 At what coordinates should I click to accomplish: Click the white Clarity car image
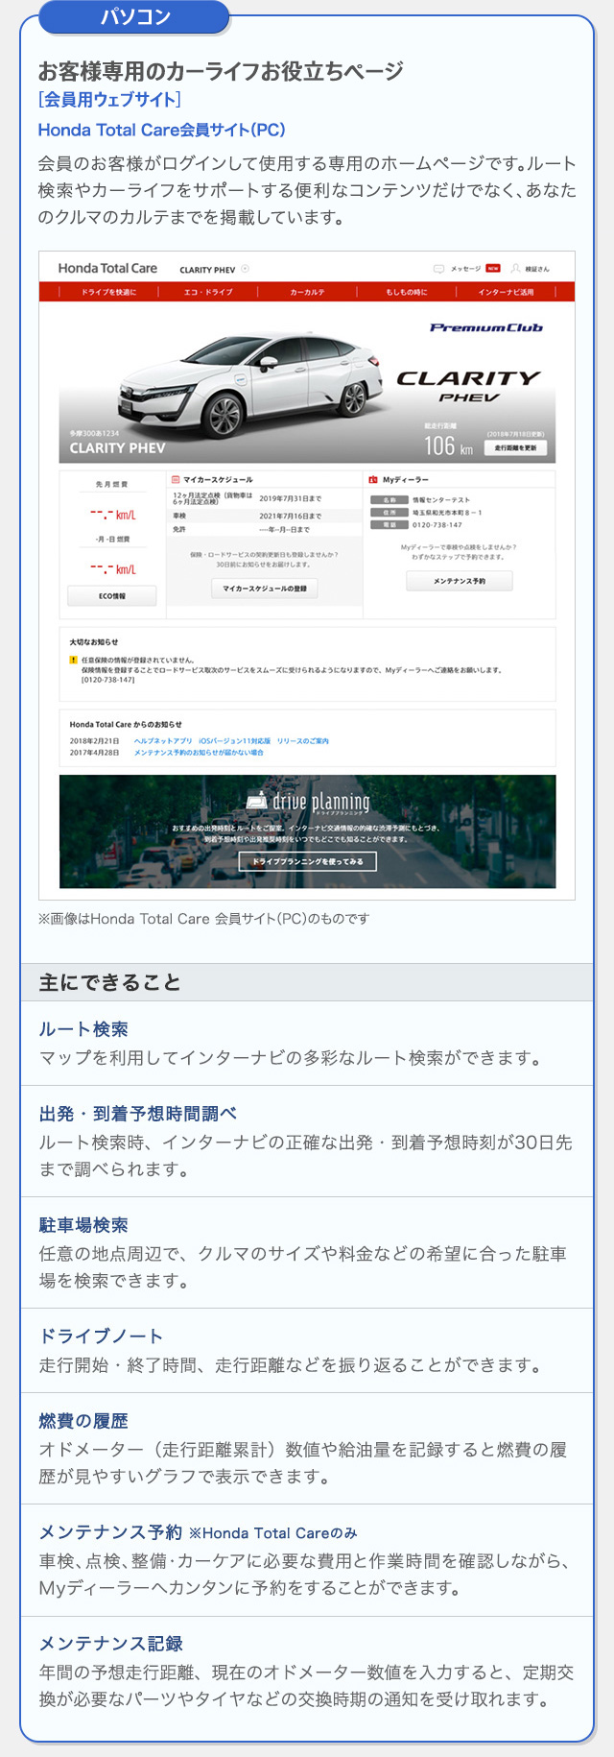coord(251,386)
